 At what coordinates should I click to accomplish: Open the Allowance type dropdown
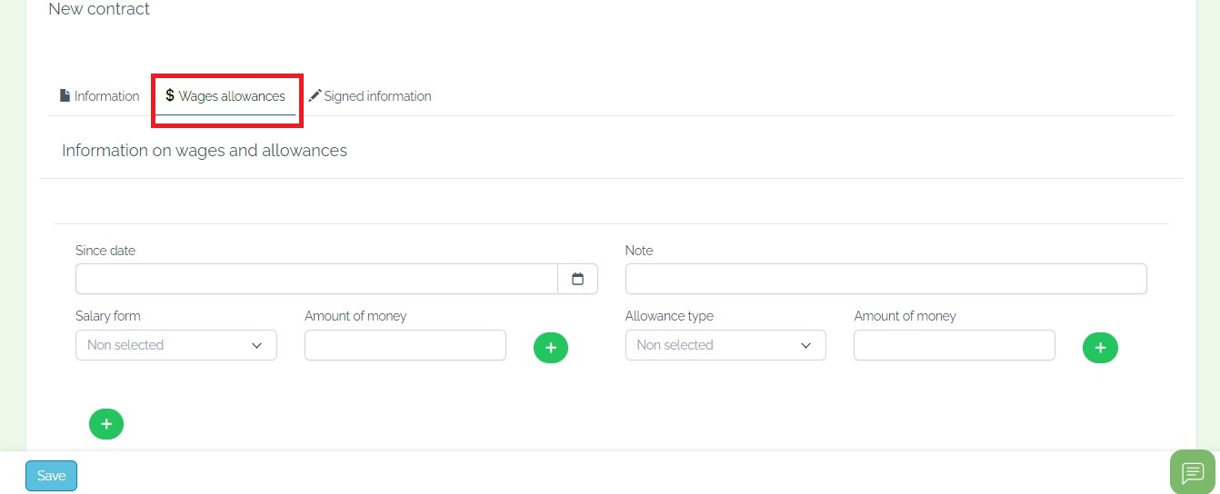pos(725,345)
